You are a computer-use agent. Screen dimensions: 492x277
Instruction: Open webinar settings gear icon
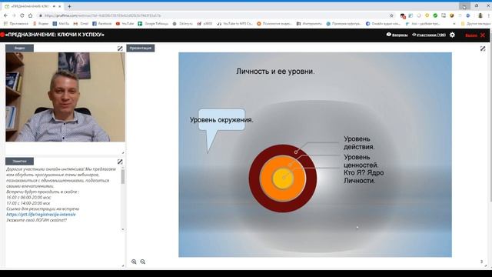452,35
